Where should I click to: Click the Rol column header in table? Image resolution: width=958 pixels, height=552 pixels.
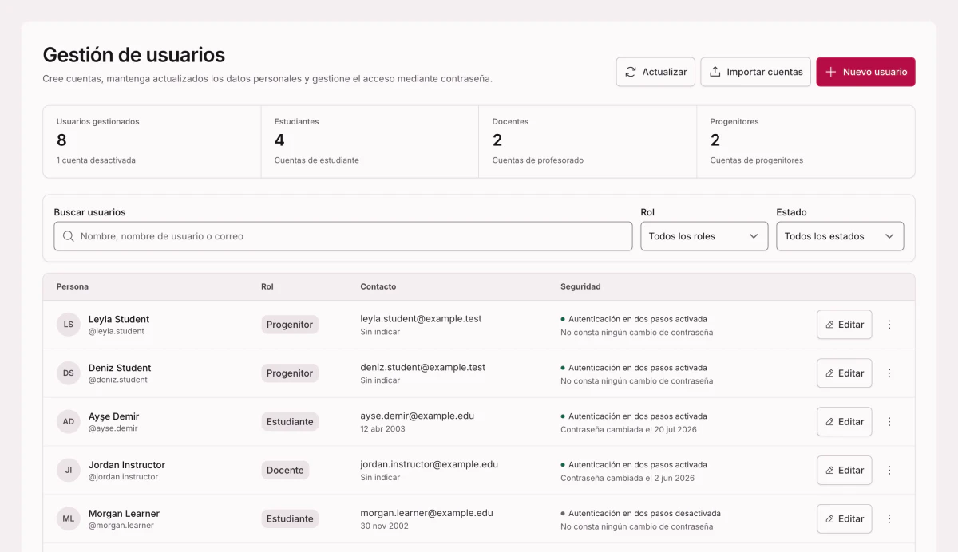[x=267, y=286]
